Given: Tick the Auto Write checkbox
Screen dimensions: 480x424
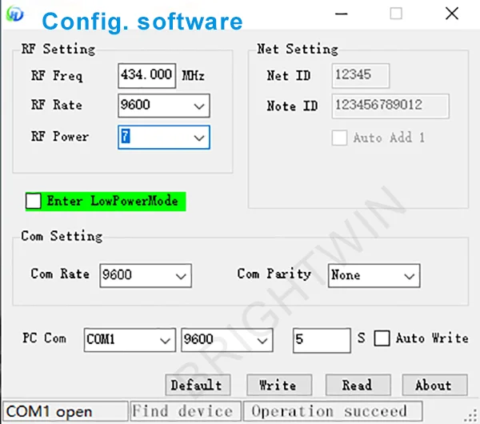Looking at the screenshot, I should 382,338.
